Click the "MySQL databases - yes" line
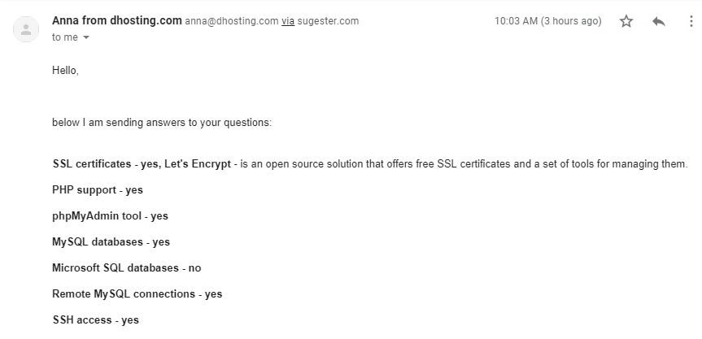Screen dimensions: 702x339 click(x=111, y=242)
